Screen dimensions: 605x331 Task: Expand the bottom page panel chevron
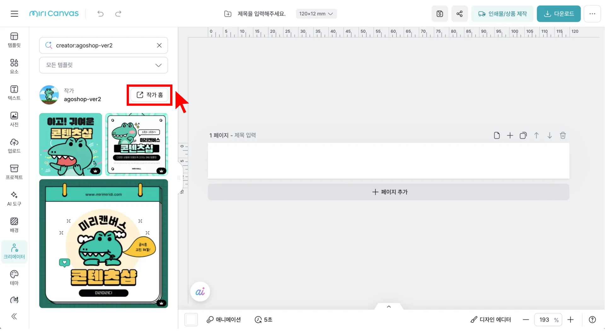click(389, 307)
